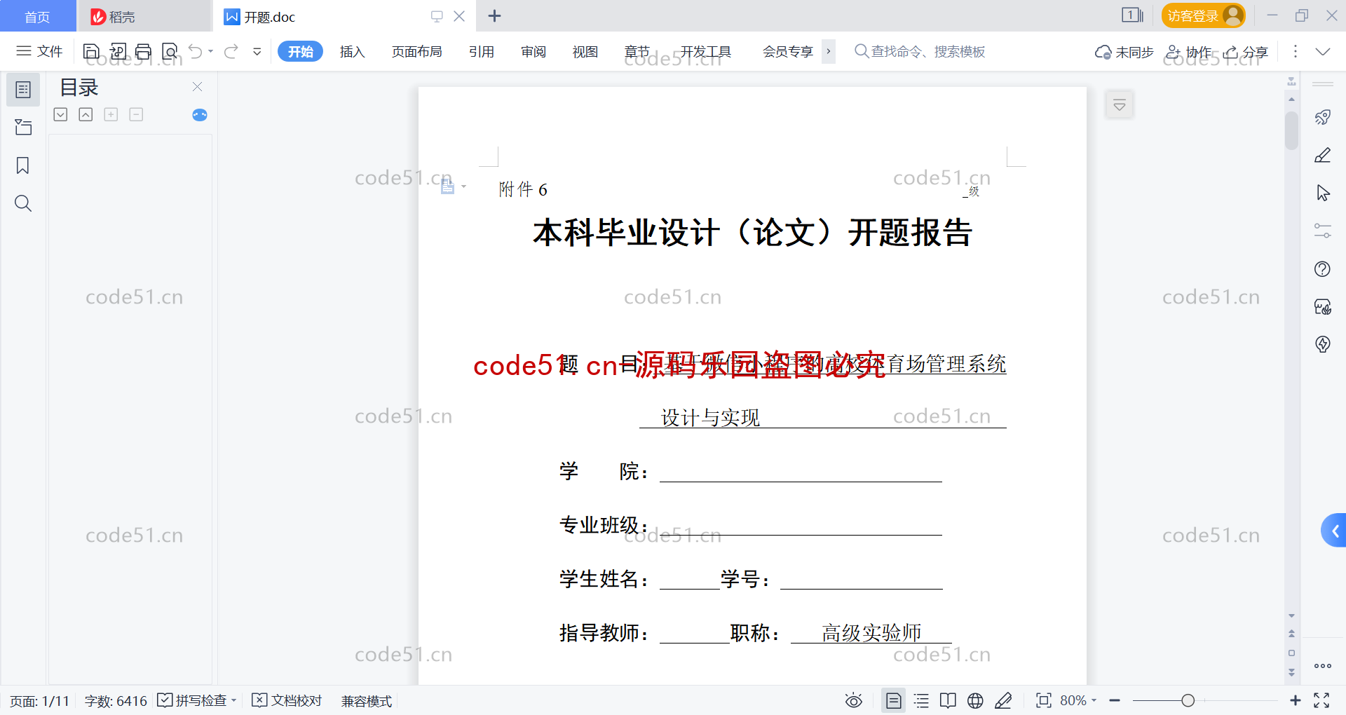Click the zoom slider handle
The height and width of the screenshot is (715, 1346).
(1188, 700)
